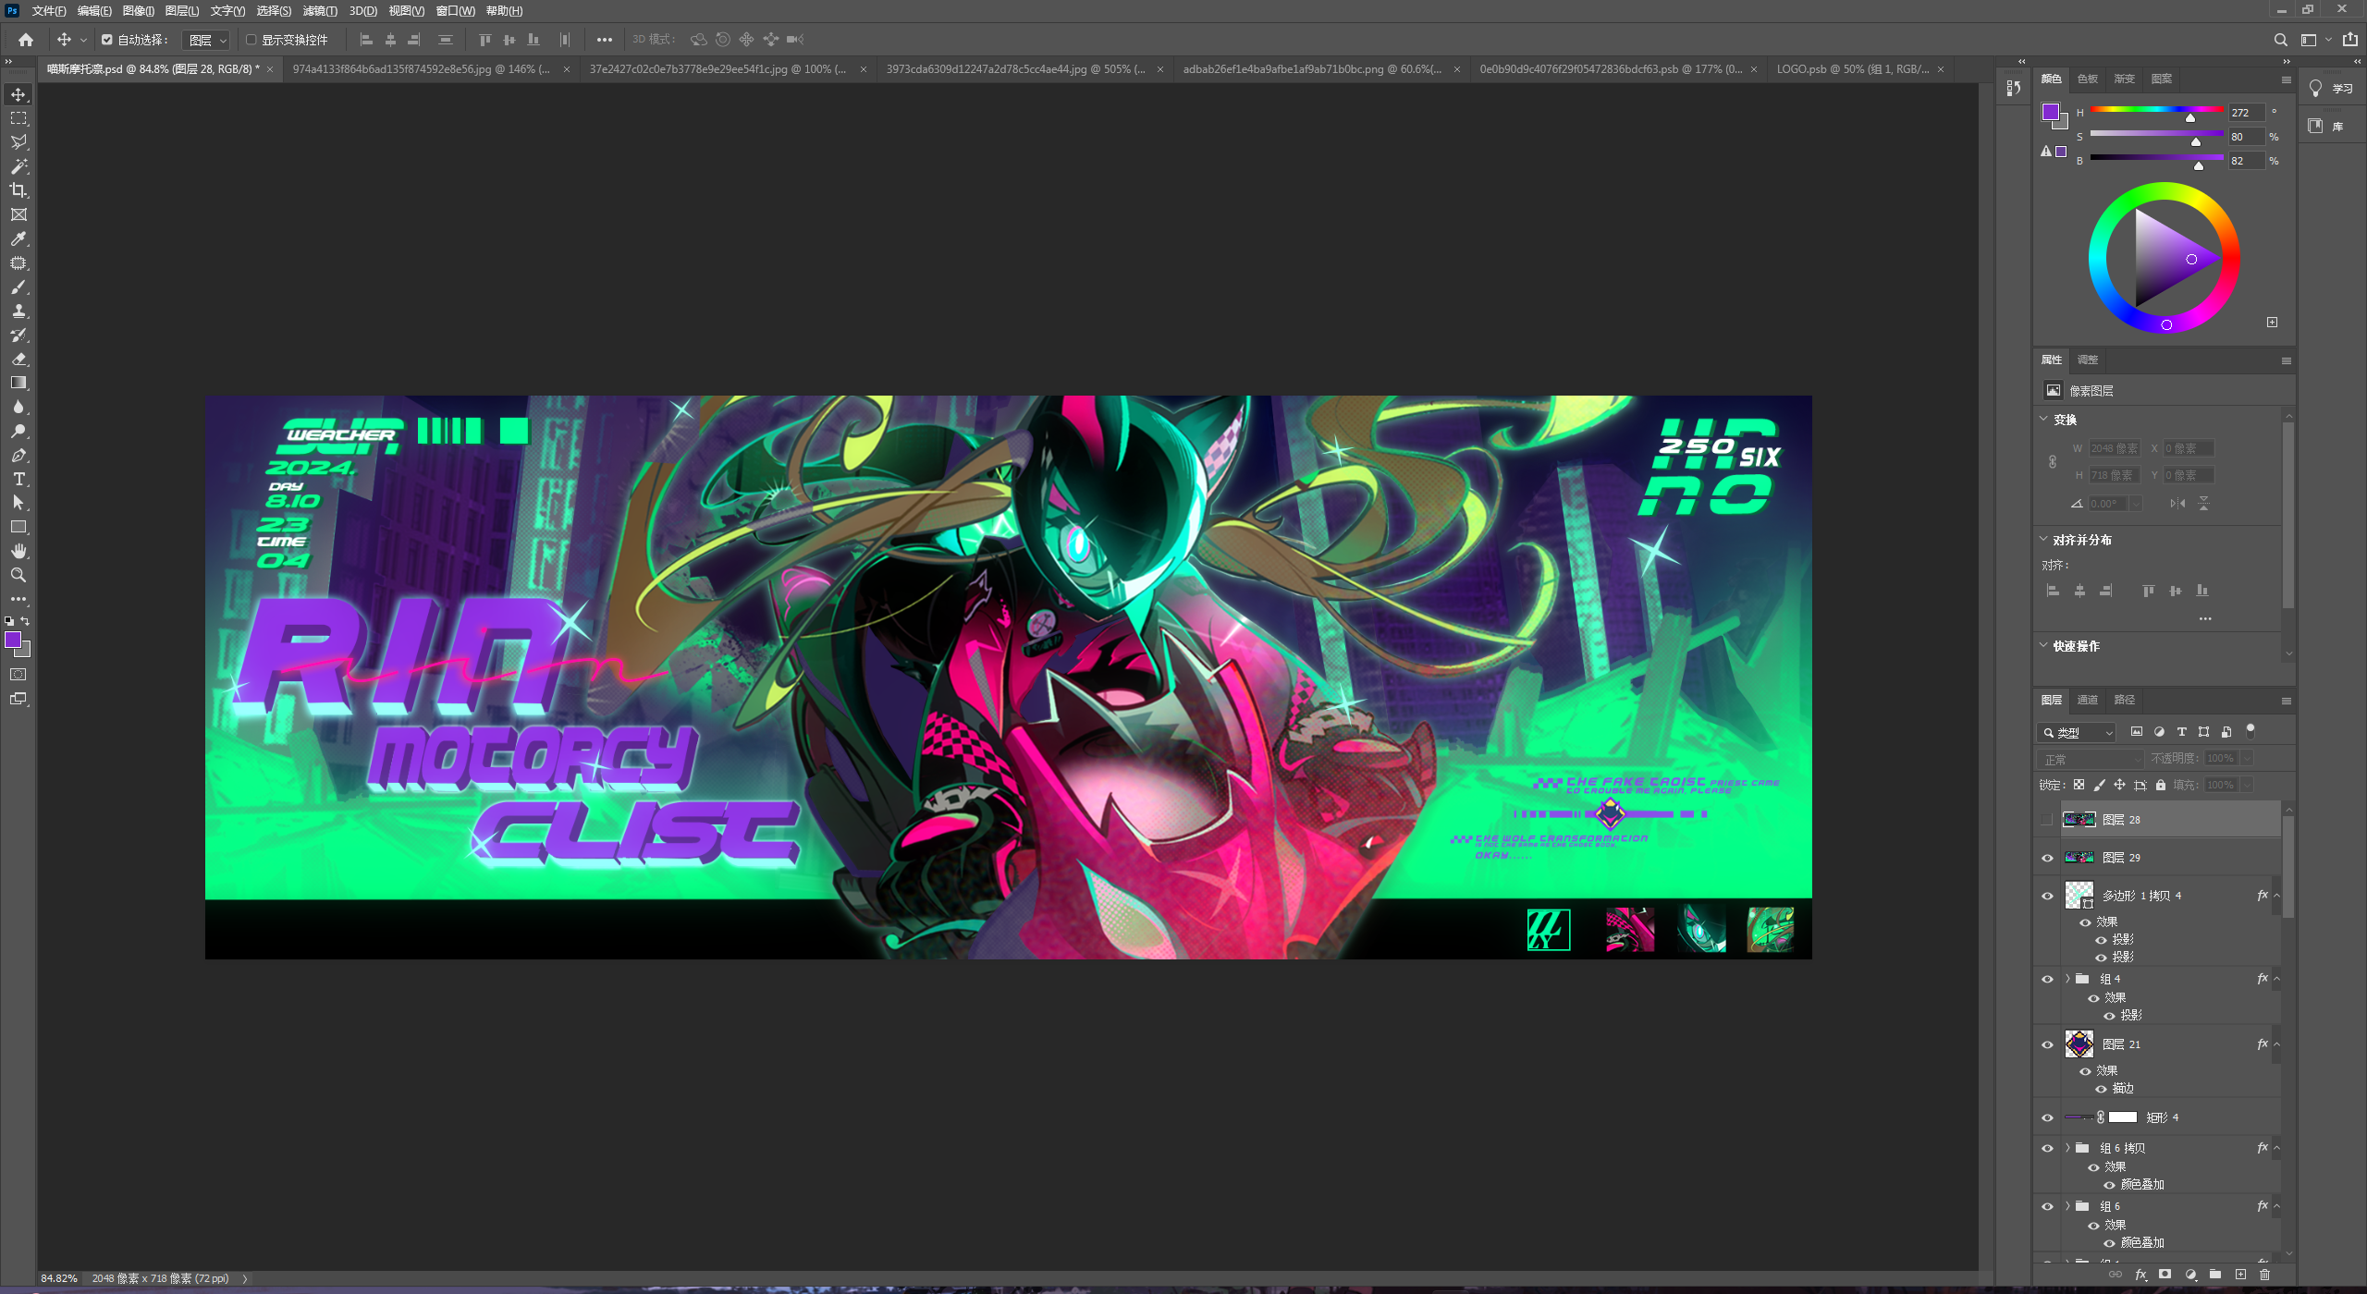
Task: Select the Hand tool
Action: point(18,551)
